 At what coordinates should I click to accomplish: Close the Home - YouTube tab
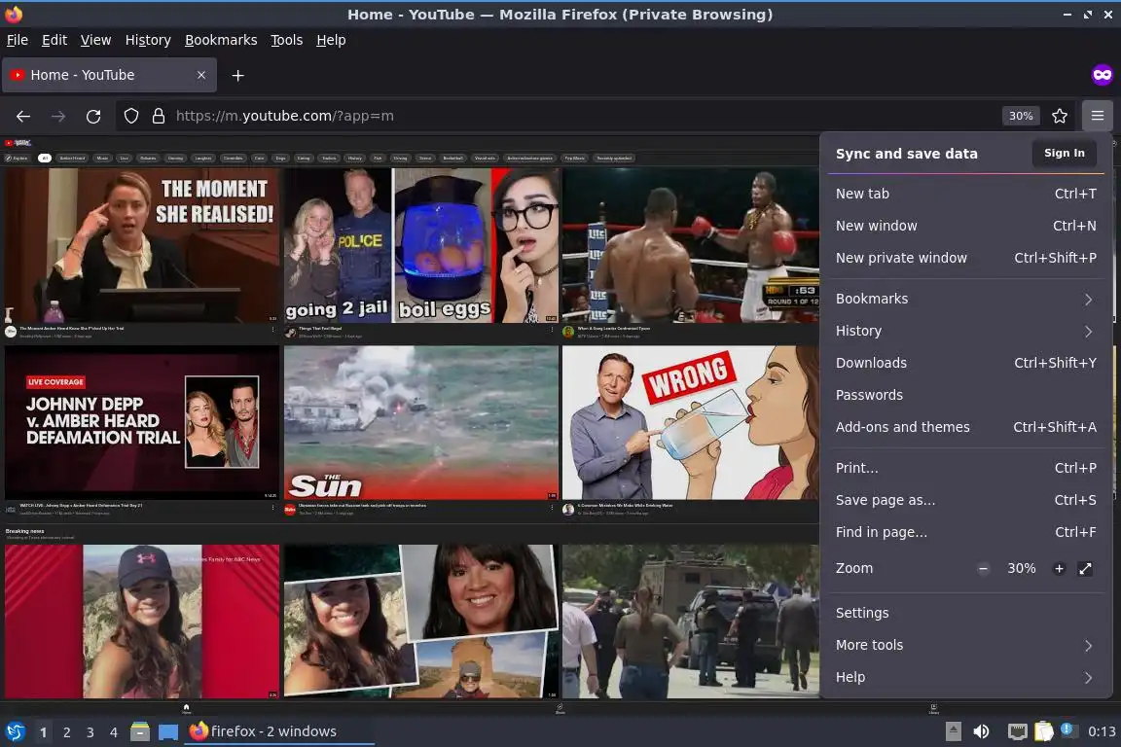(201, 75)
